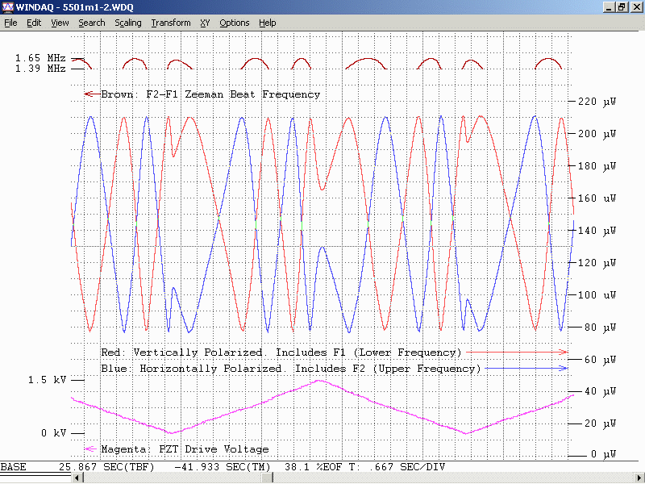Open the XY menu
Viewport: 645px width, 484px height.
[205, 23]
